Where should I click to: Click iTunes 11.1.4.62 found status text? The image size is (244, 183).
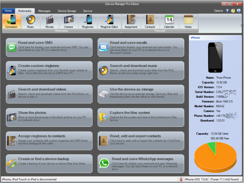coord(224,179)
